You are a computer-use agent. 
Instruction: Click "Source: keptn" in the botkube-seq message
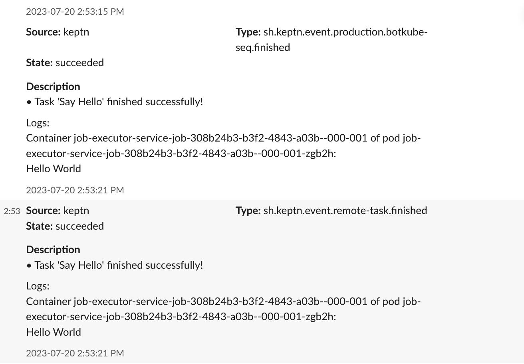(x=58, y=32)
